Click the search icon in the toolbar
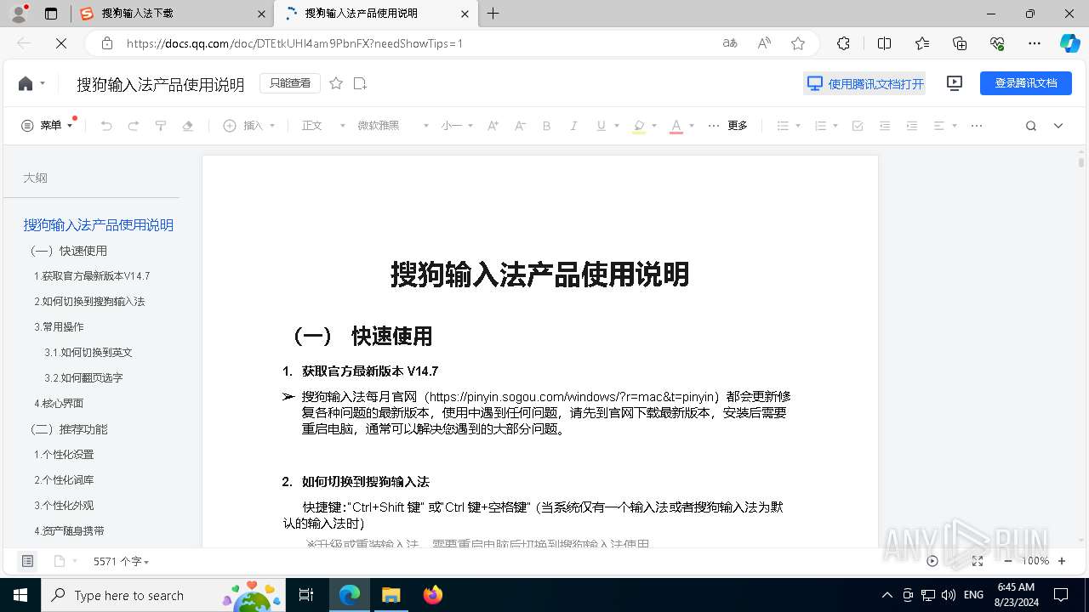Screen dimensions: 1089x612 (x=1031, y=126)
